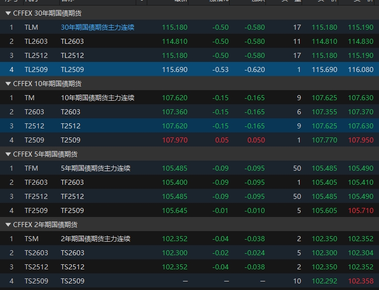This screenshot has width=379, height=290.
Task: Select change value -0.010 in TF2509 row
Action: coord(254,210)
